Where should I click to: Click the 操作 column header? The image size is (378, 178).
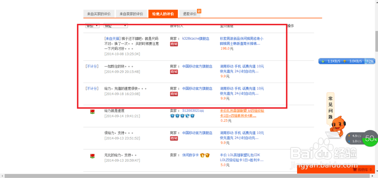pos(290,26)
